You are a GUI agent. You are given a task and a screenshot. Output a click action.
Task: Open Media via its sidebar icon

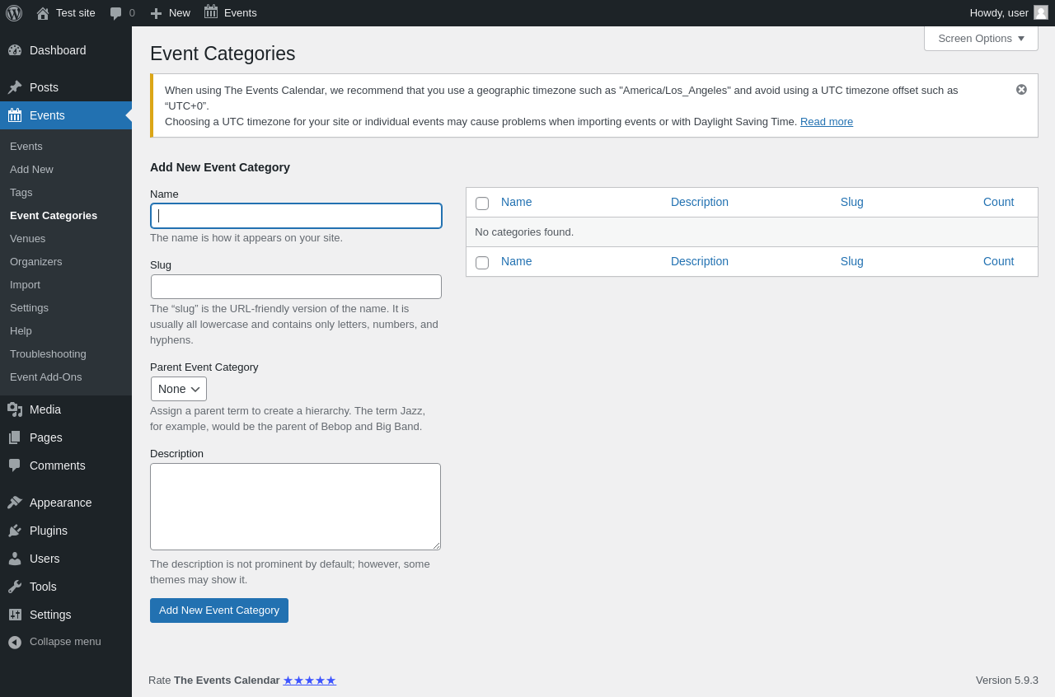pyautogui.click(x=15, y=409)
